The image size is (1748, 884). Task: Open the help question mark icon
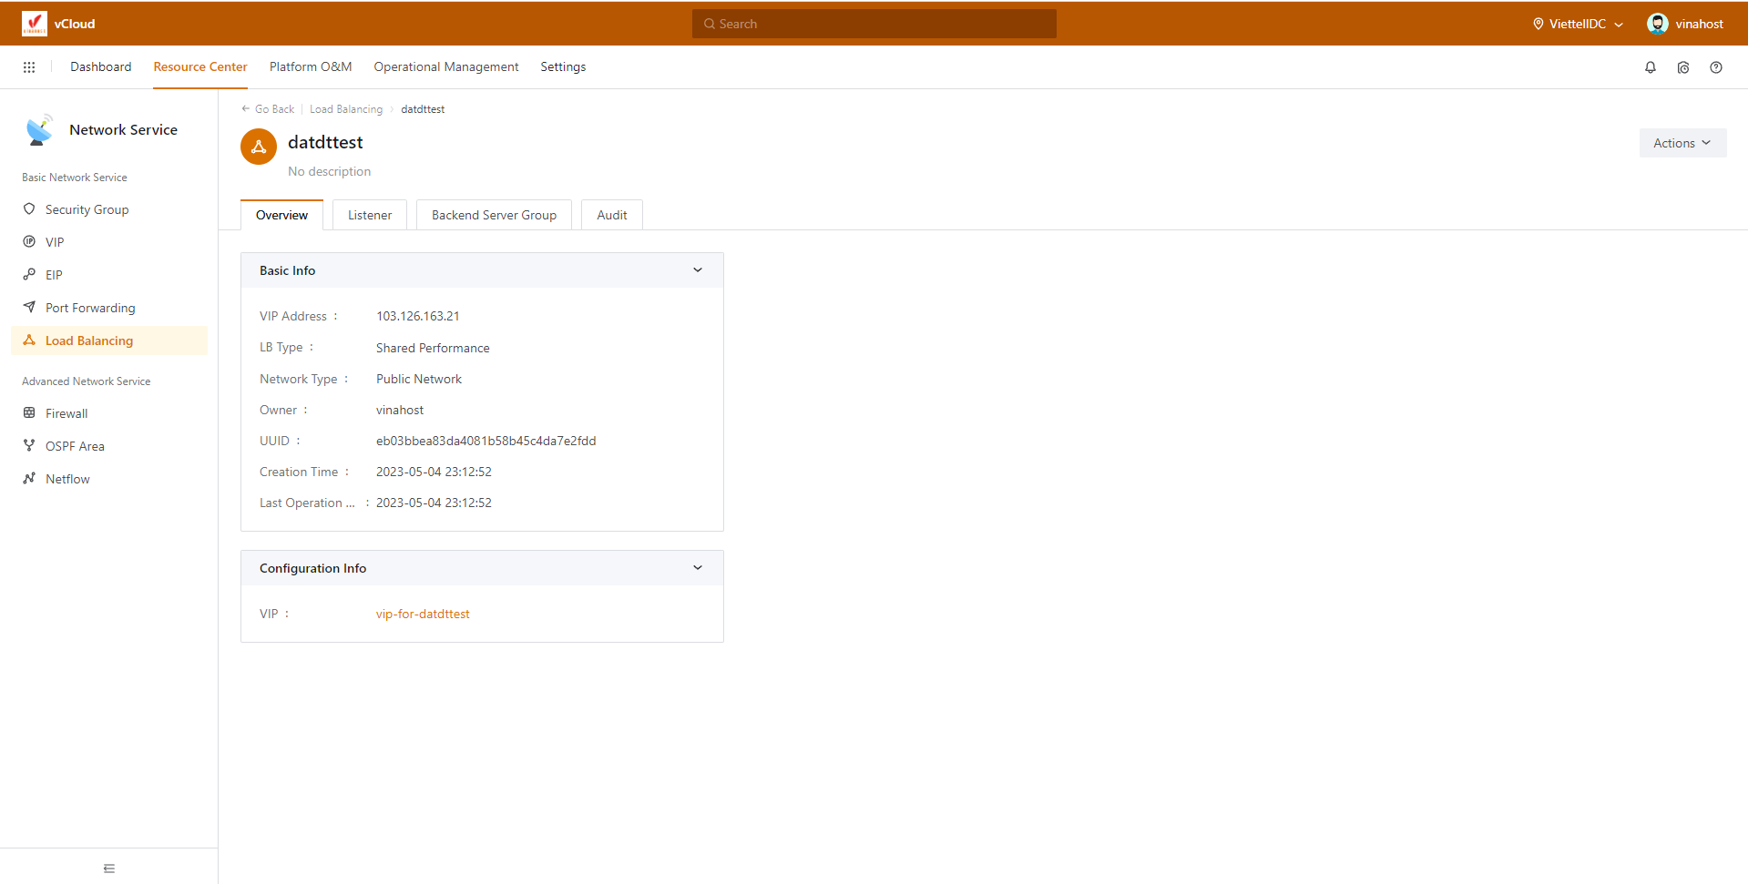point(1715,67)
